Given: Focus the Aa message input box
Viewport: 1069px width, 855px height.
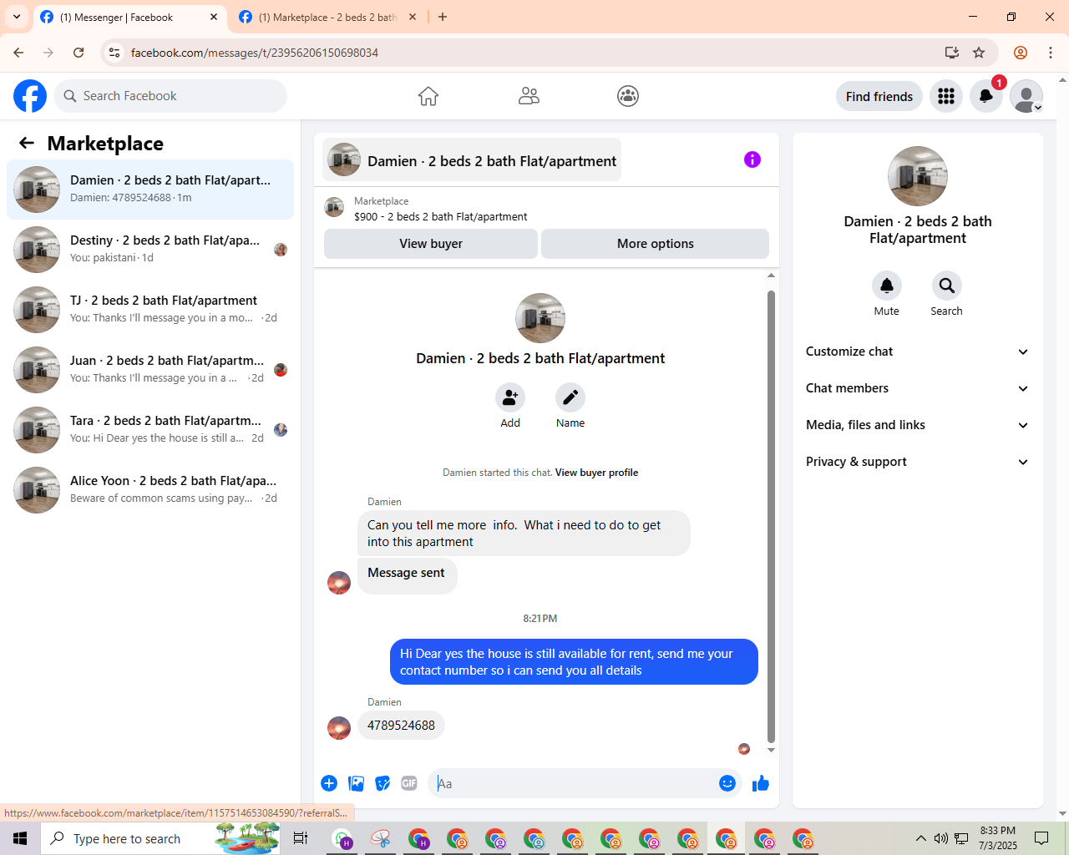Looking at the screenshot, I should pyautogui.click(x=573, y=783).
